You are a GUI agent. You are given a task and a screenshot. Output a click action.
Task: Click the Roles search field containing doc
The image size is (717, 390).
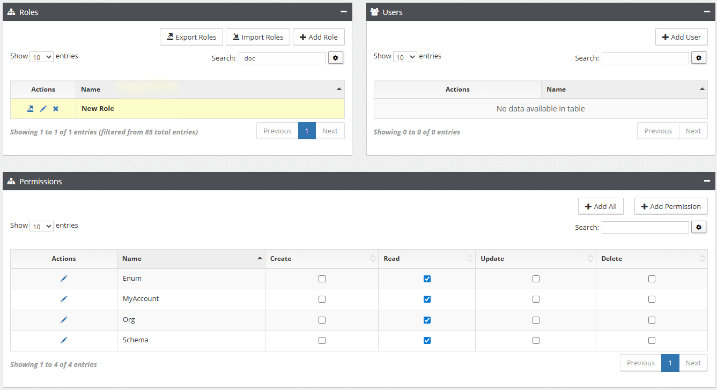pos(282,58)
